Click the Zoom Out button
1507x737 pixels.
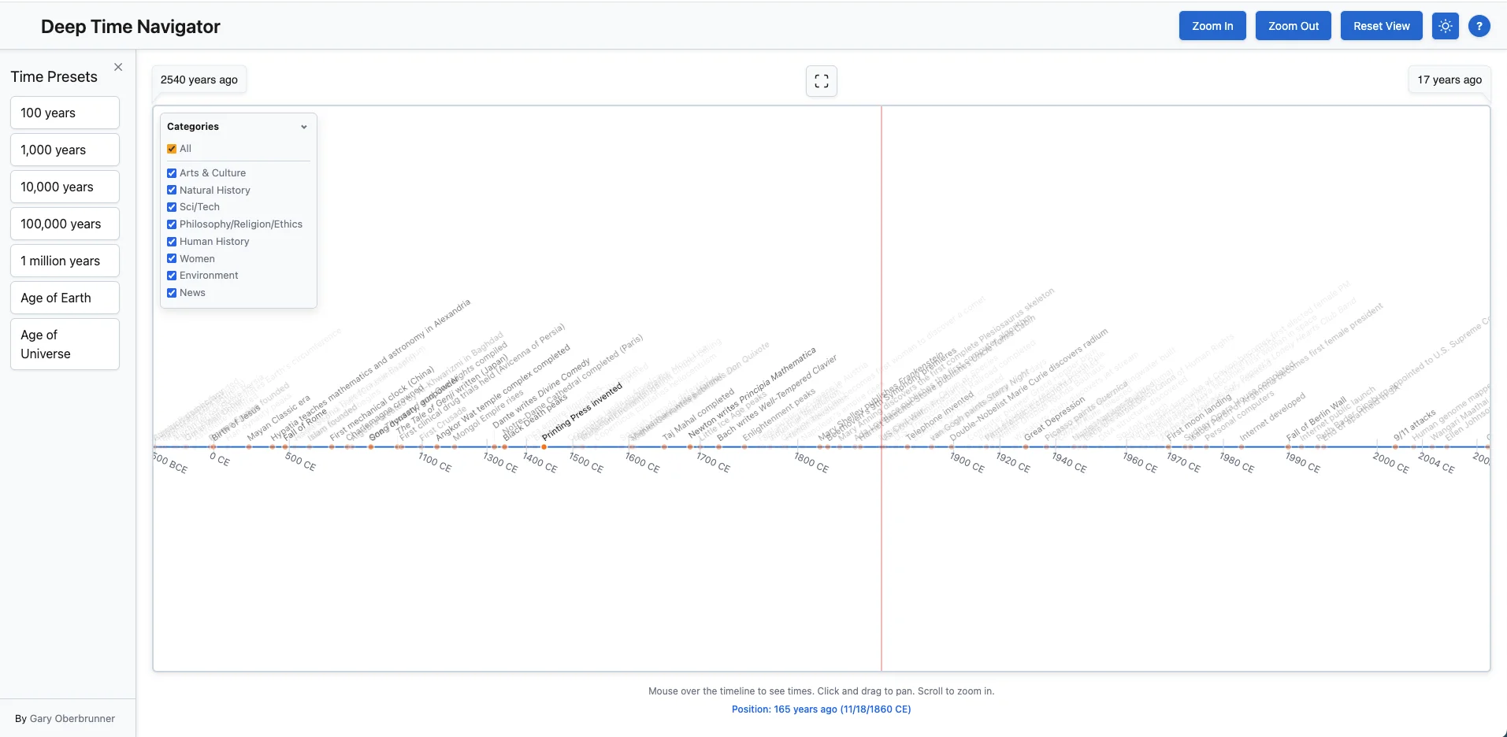[1292, 25]
